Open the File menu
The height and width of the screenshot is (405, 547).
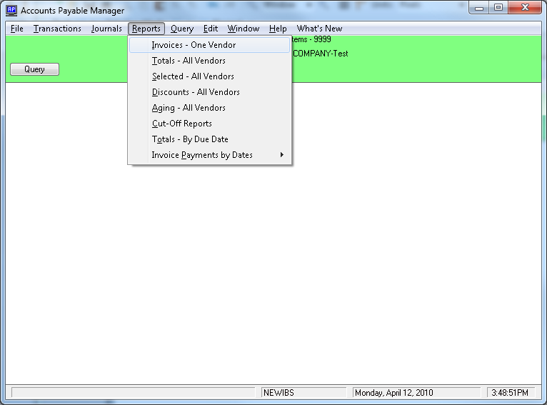[17, 29]
